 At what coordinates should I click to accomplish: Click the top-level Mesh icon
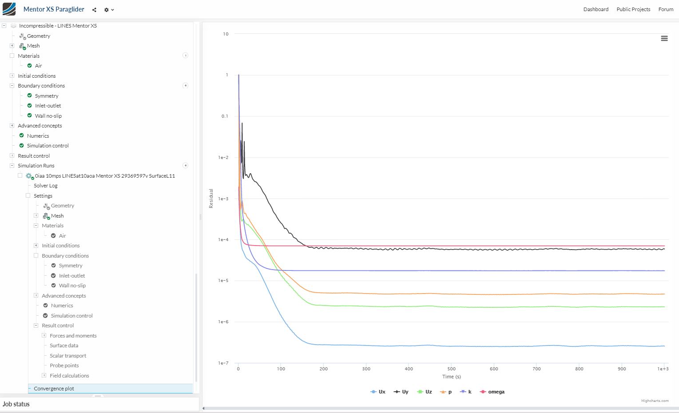pyautogui.click(x=22, y=46)
